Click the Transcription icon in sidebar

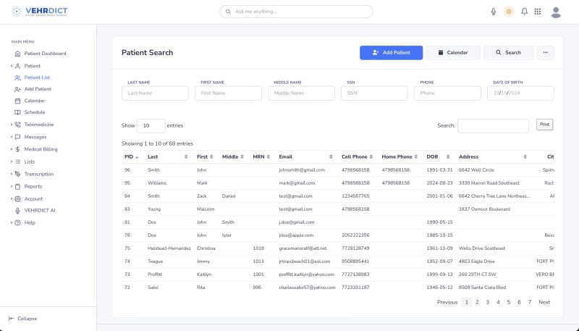[17, 174]
